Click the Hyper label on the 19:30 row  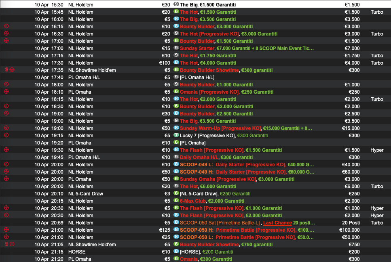(377, 150)
